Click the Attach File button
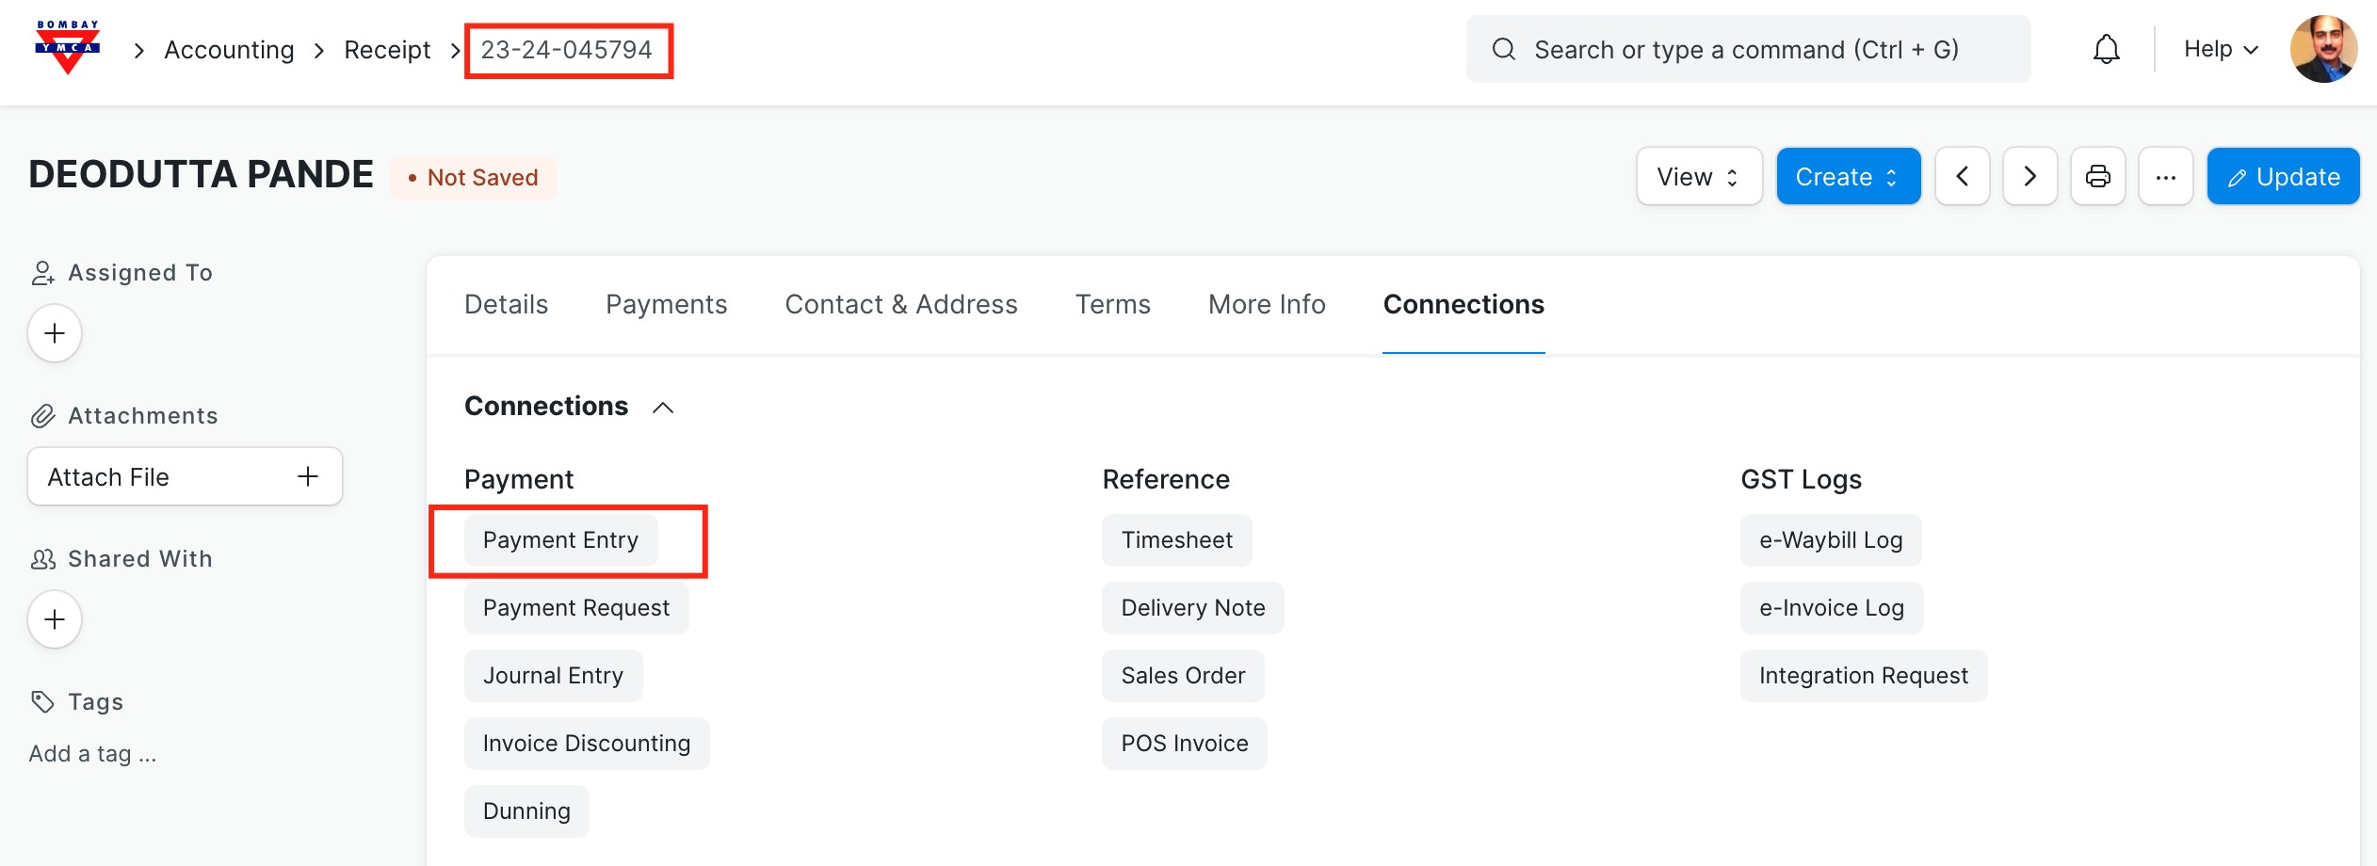The width and height of the screenshot is (2377, 866). coord(185,476)
